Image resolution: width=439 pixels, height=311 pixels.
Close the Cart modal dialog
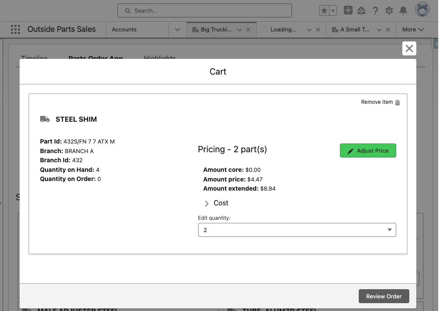(409, 48)
